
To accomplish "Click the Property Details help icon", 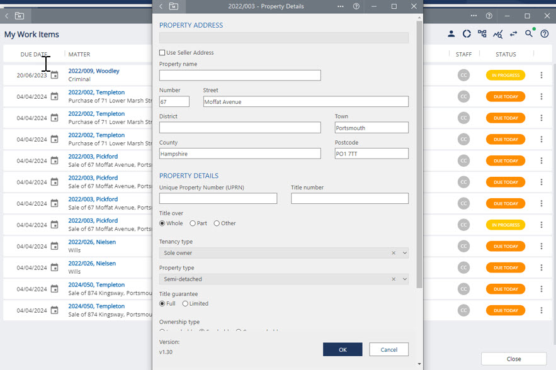I will coord(356,6).
